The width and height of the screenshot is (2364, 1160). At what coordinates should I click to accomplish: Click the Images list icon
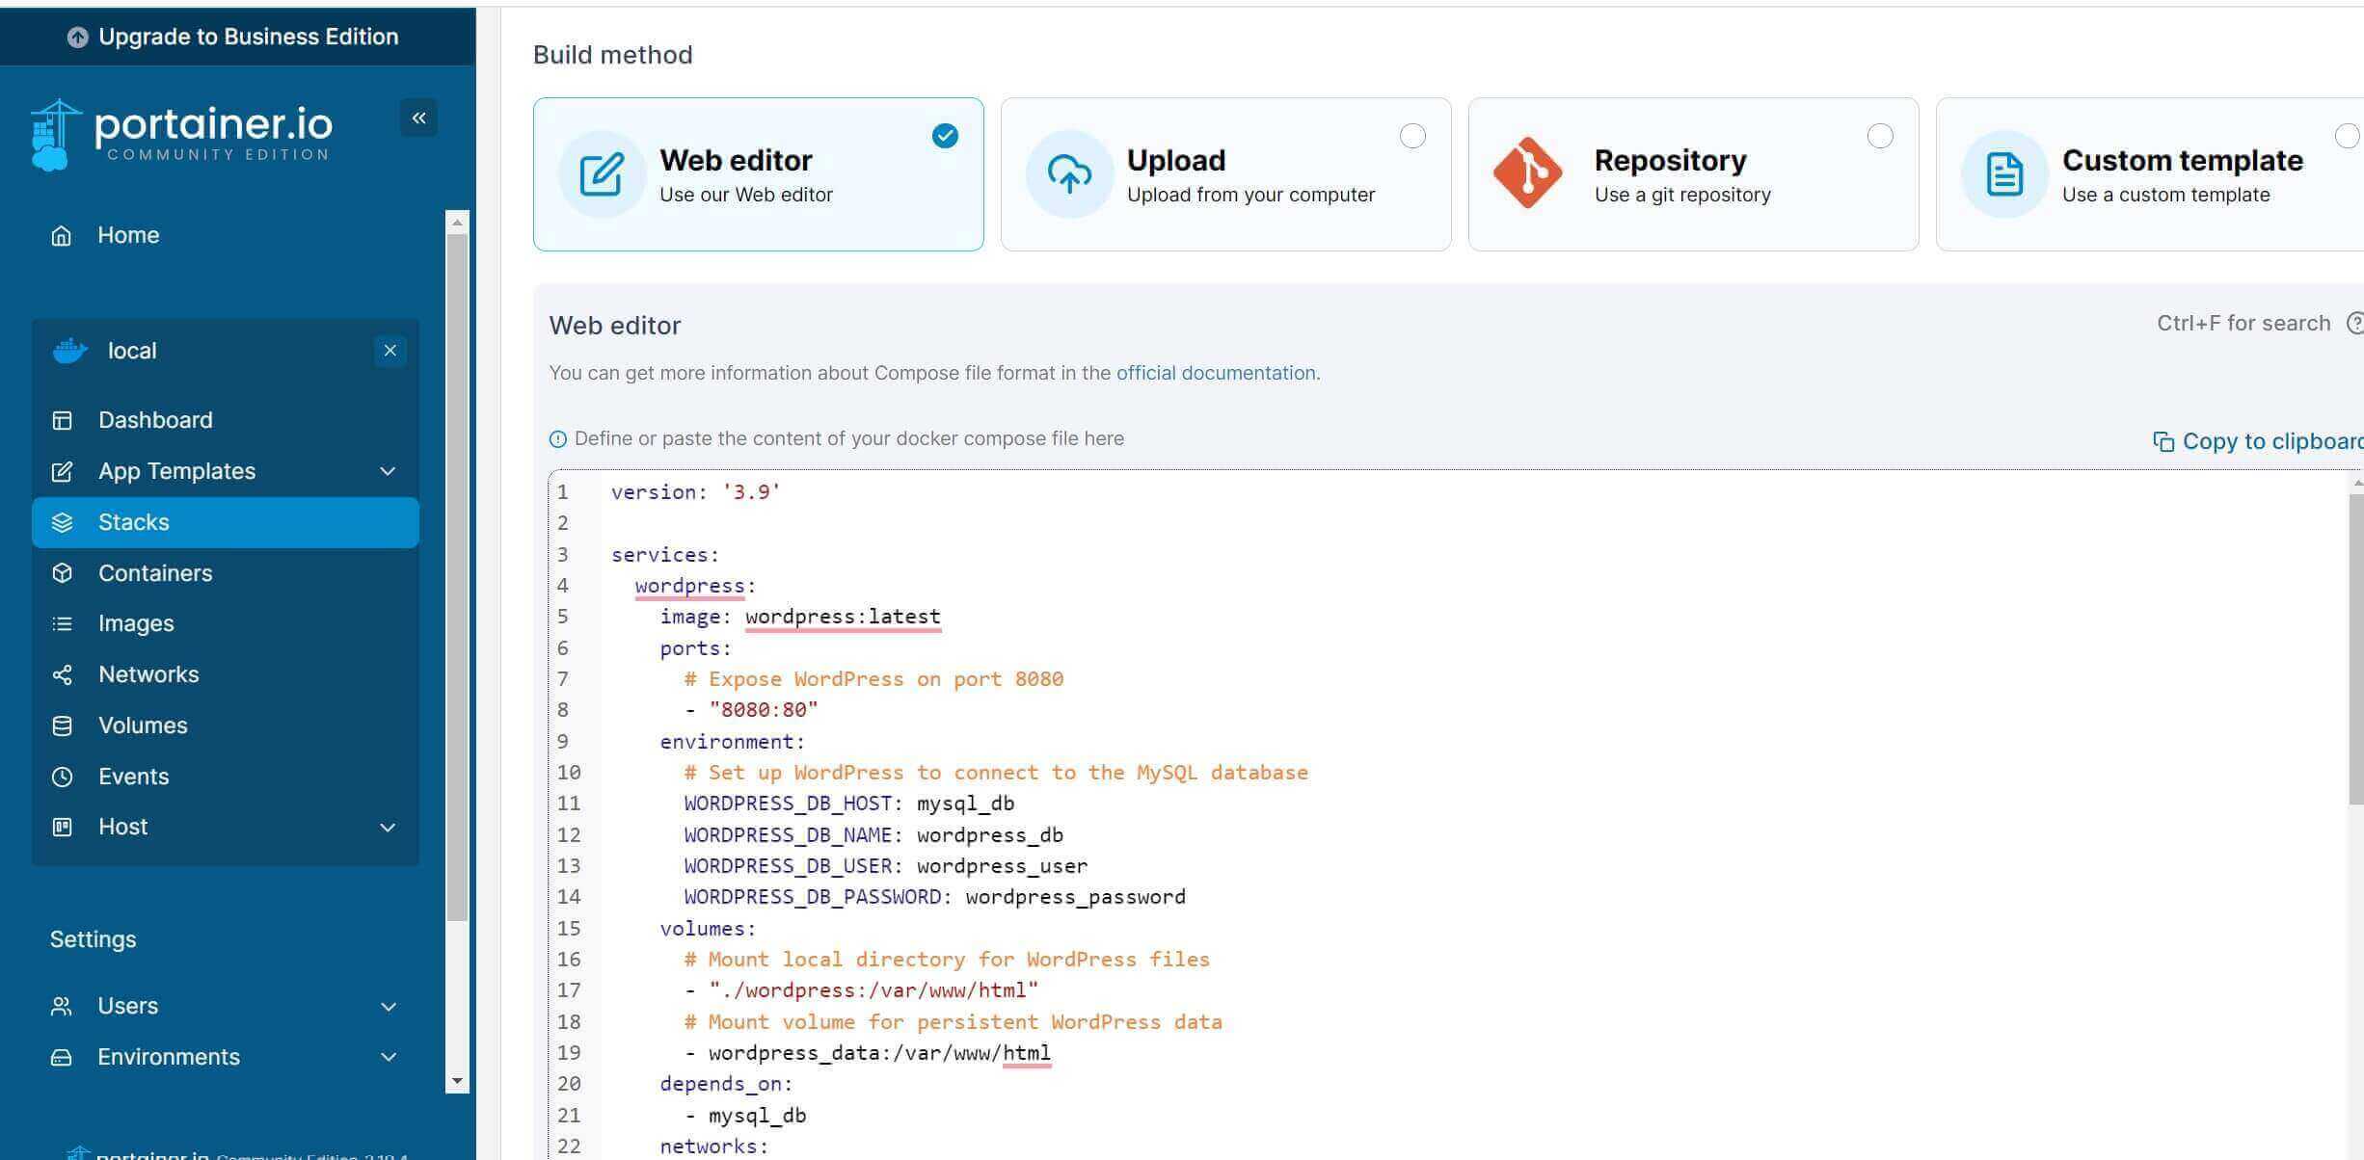[62, 623]
